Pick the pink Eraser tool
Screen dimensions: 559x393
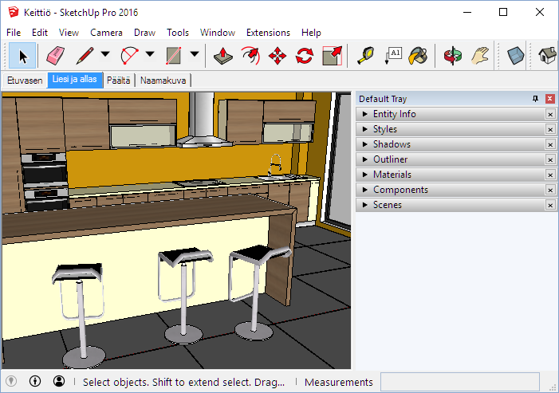point(55,56)
